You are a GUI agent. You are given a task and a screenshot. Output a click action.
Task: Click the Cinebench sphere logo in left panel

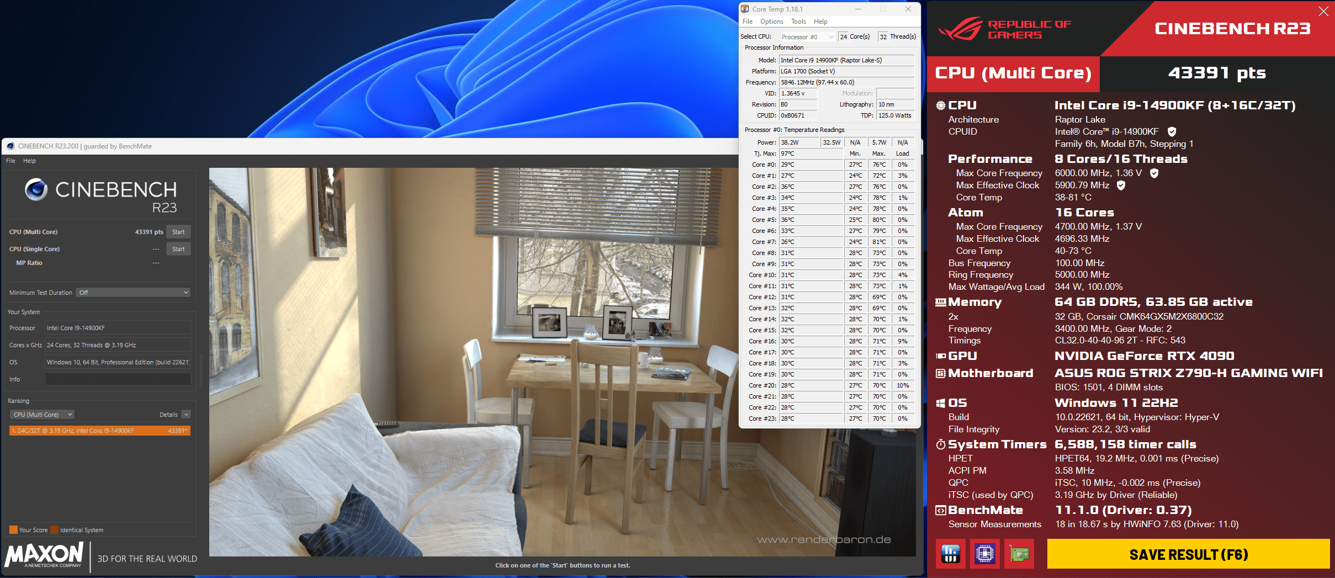click(36, 189)
